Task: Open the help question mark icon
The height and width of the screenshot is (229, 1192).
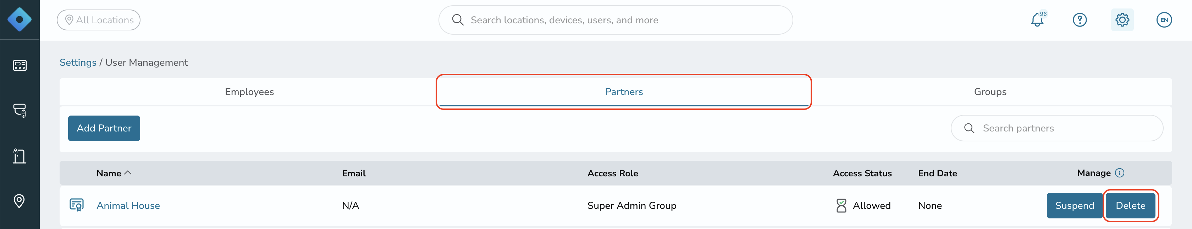Action: 1080,20
